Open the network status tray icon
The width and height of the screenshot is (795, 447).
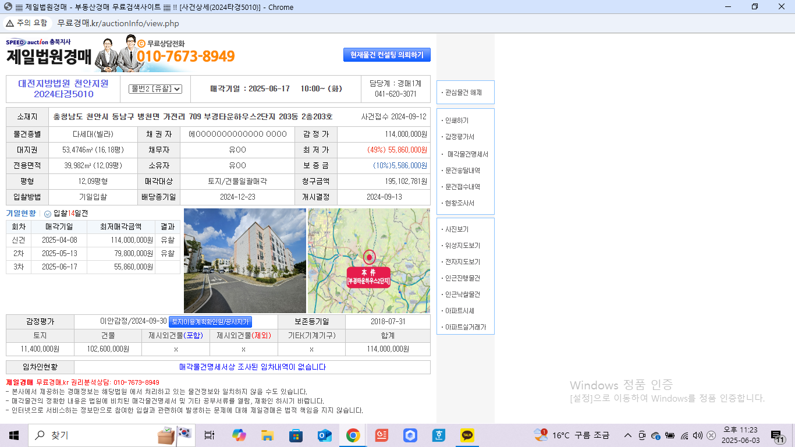point(684,435)
